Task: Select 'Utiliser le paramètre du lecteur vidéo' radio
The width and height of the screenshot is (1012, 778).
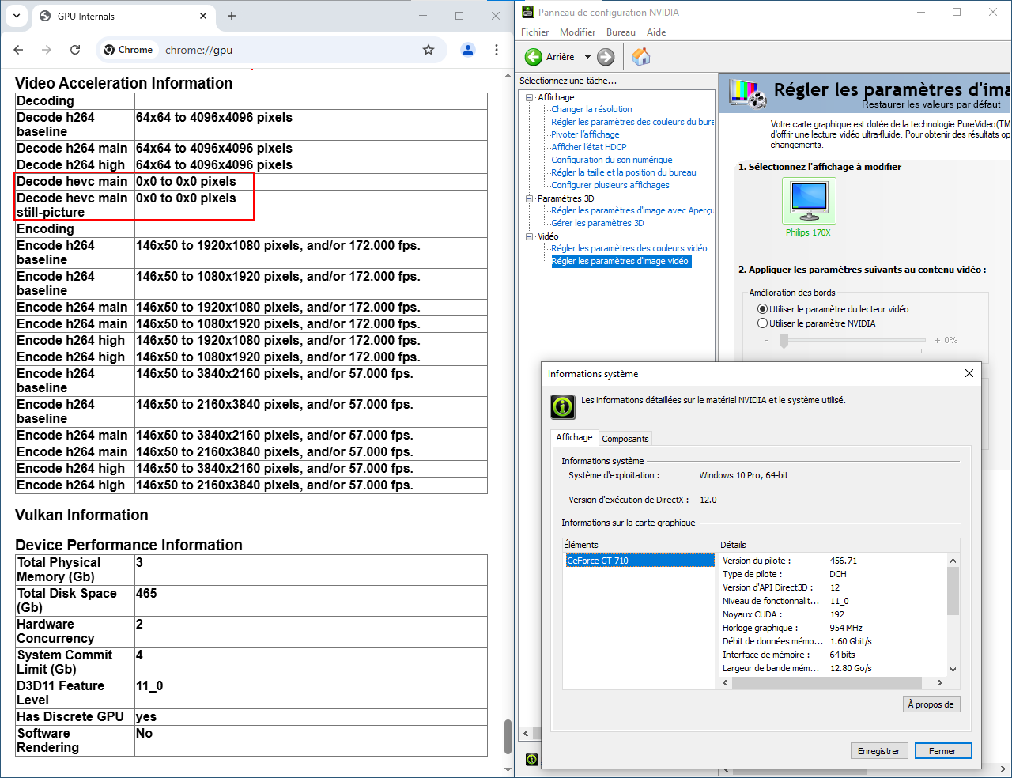Action: 762,309
